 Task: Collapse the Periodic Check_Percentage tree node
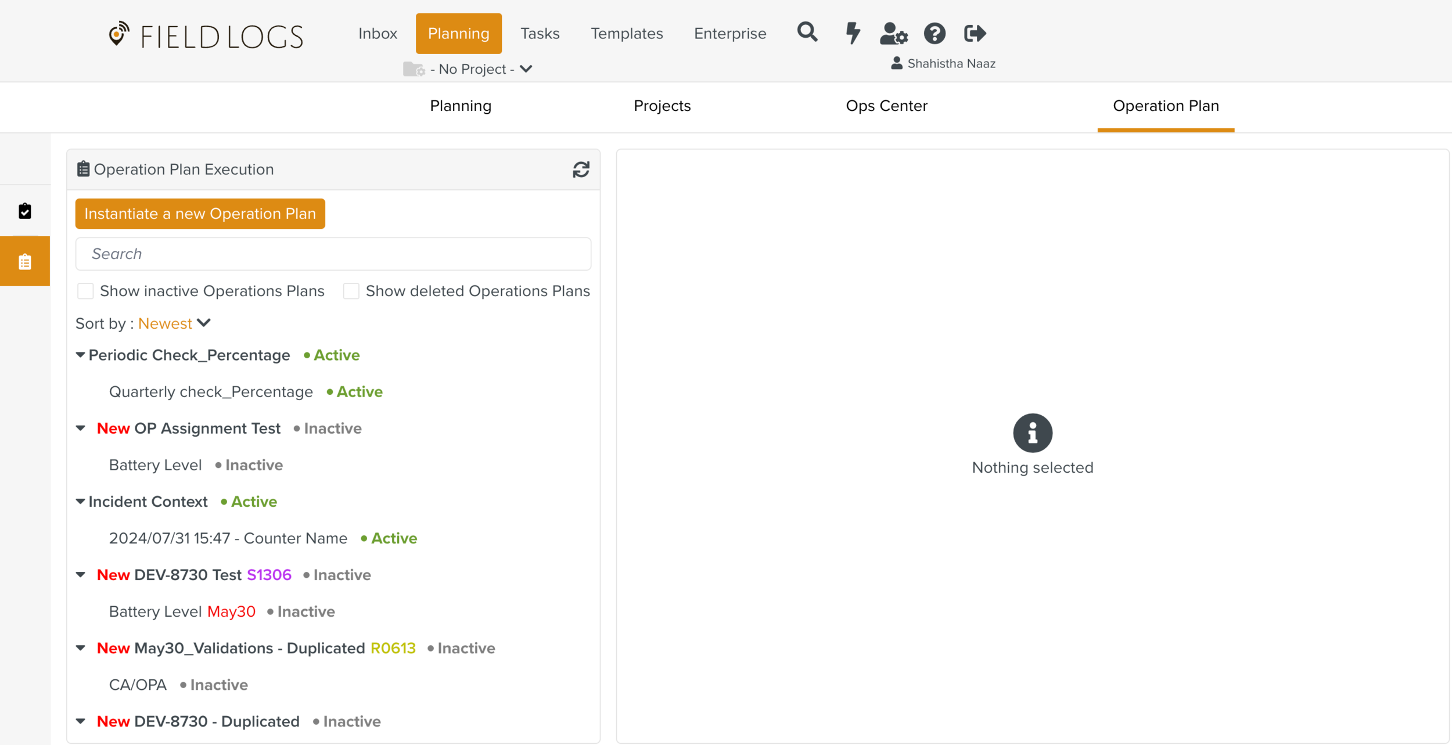click(x=81, y=355)
